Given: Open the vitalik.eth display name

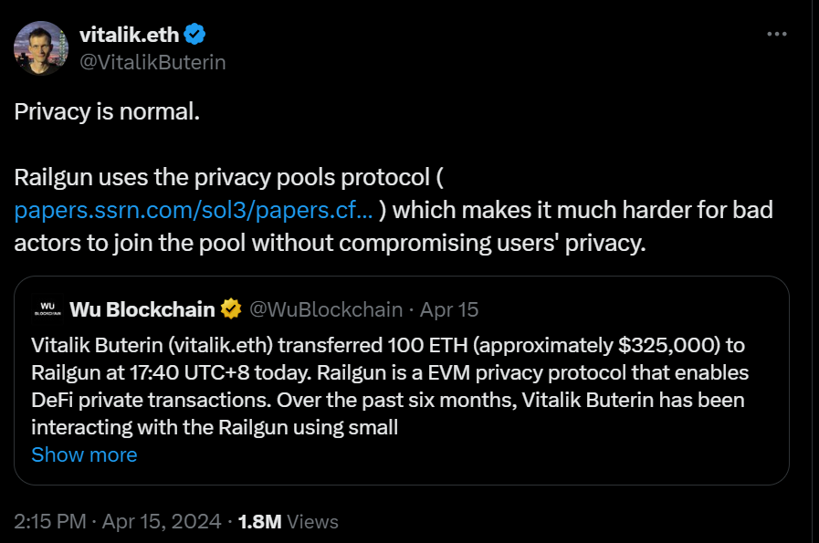Looking at the screenshot, I should [x=129, y=35].
